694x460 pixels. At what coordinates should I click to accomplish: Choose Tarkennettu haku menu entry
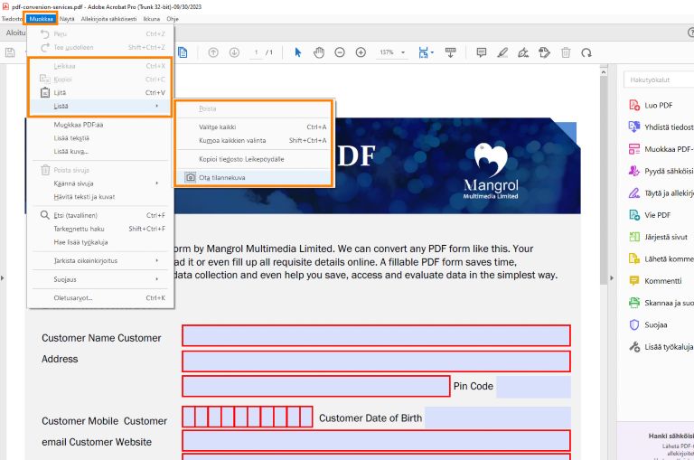(x=100, y=229)
